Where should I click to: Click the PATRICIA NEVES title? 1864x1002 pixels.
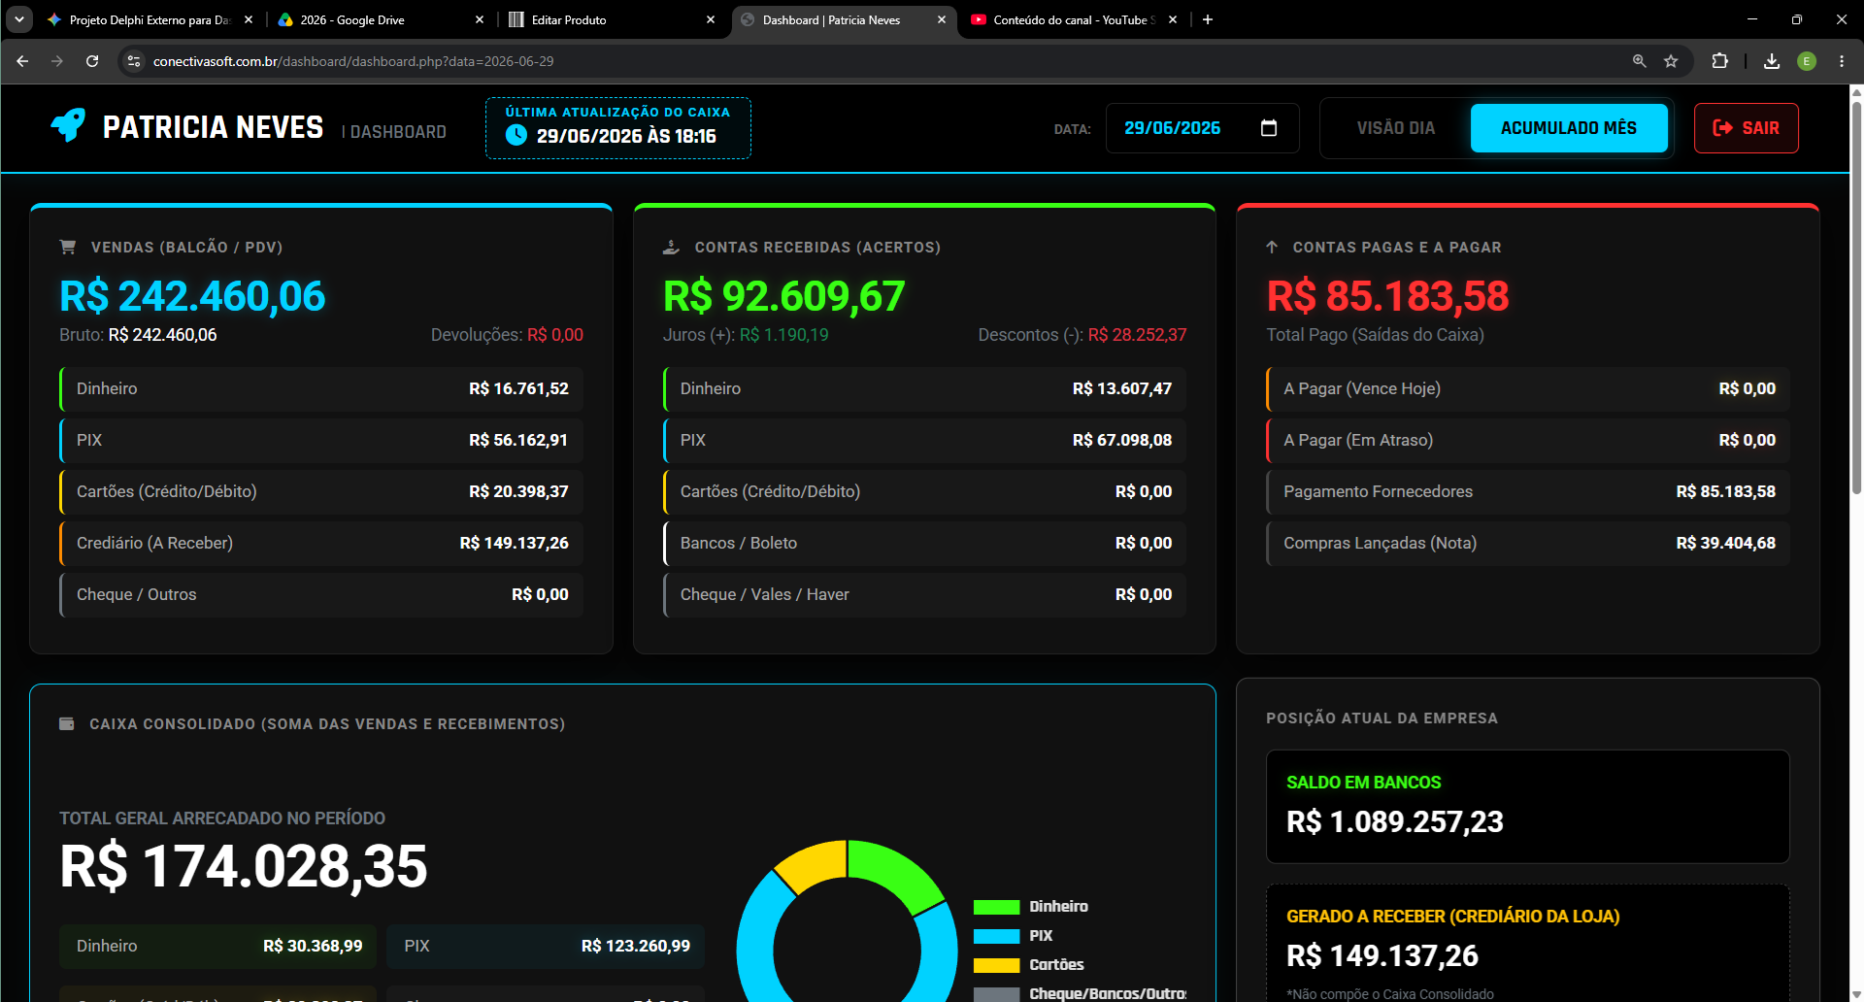tap(213, 127)
